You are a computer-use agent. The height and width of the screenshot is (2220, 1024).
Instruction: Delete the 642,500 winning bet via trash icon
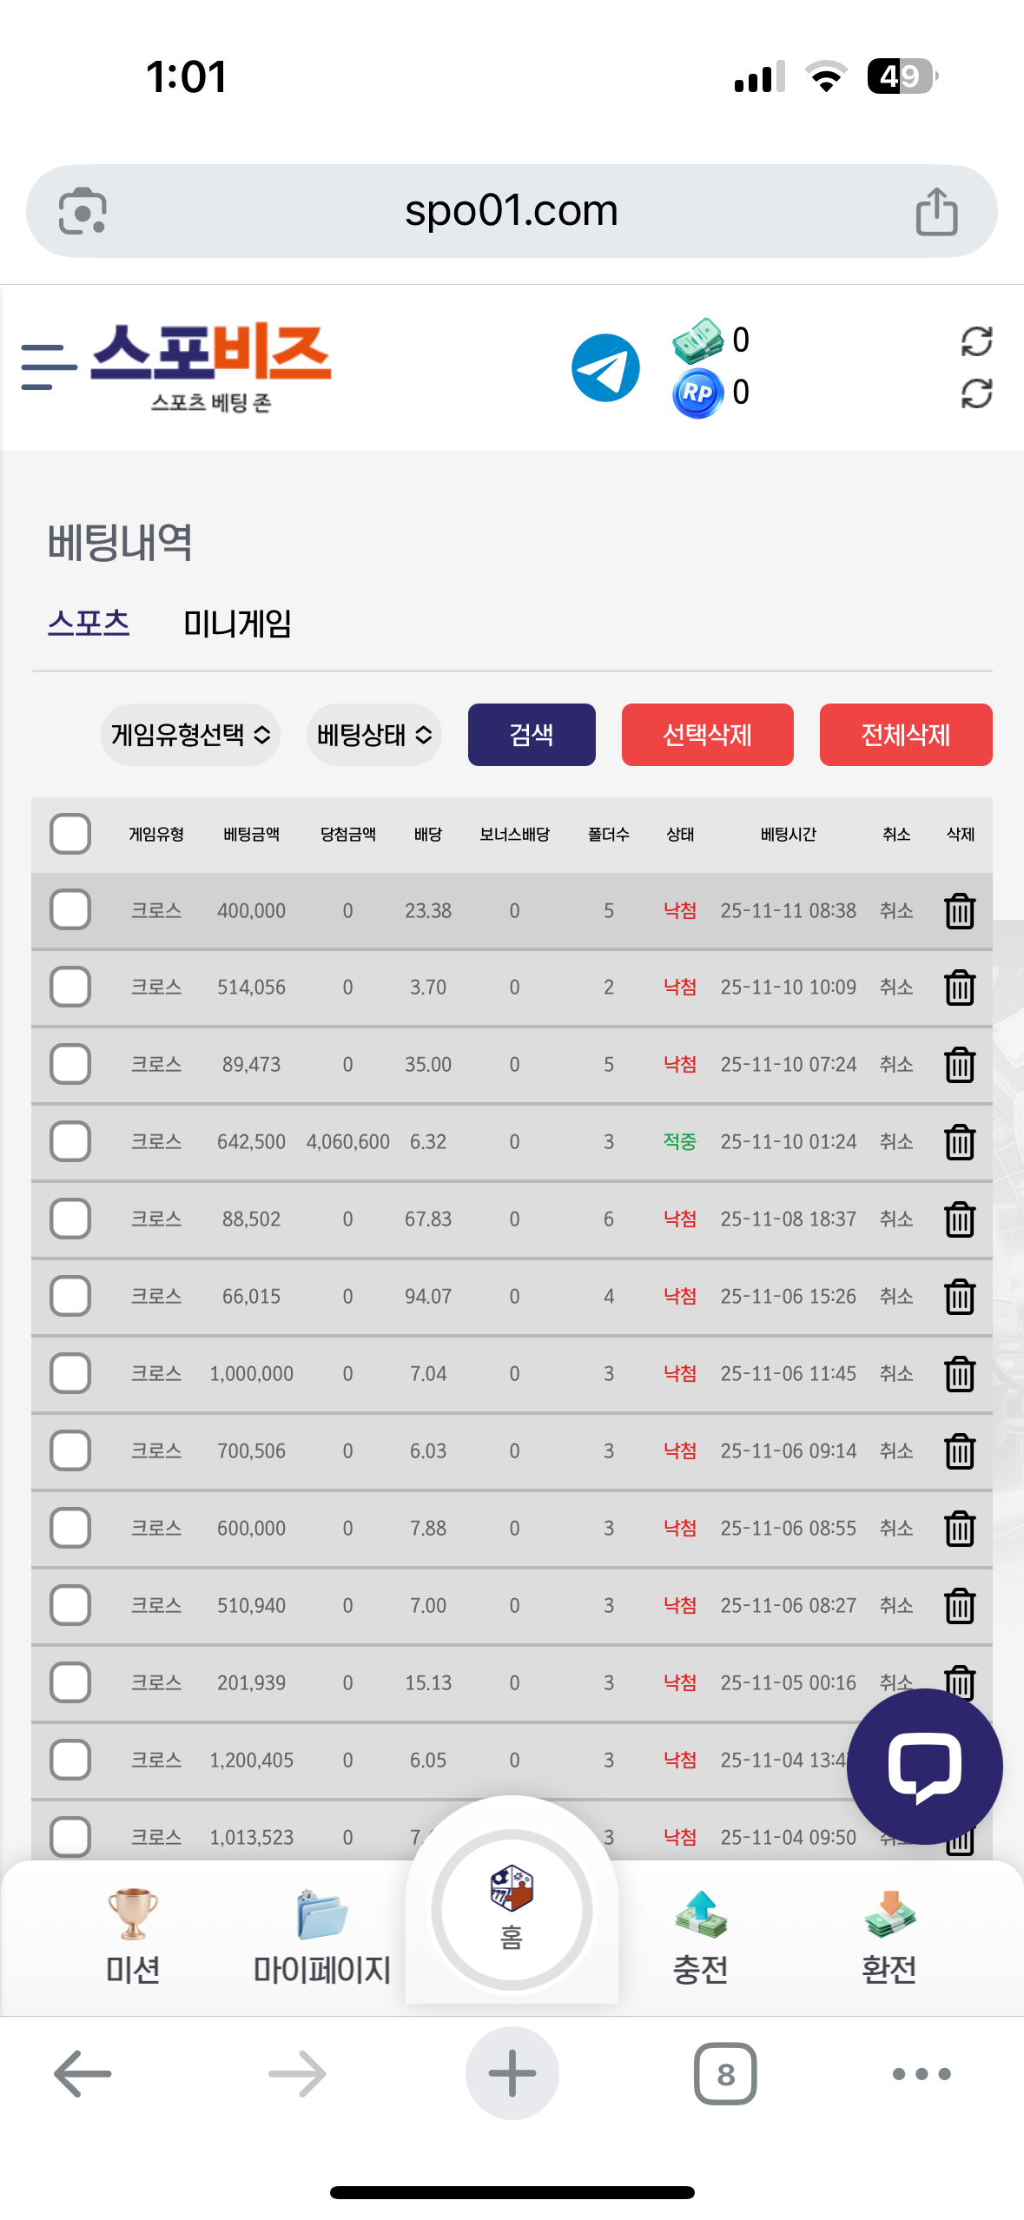click(959, 1142)
